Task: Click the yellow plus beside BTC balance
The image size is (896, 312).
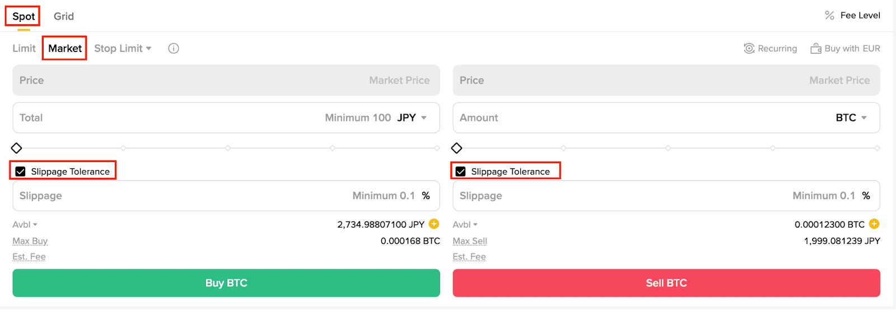Action: coord(874,224)
